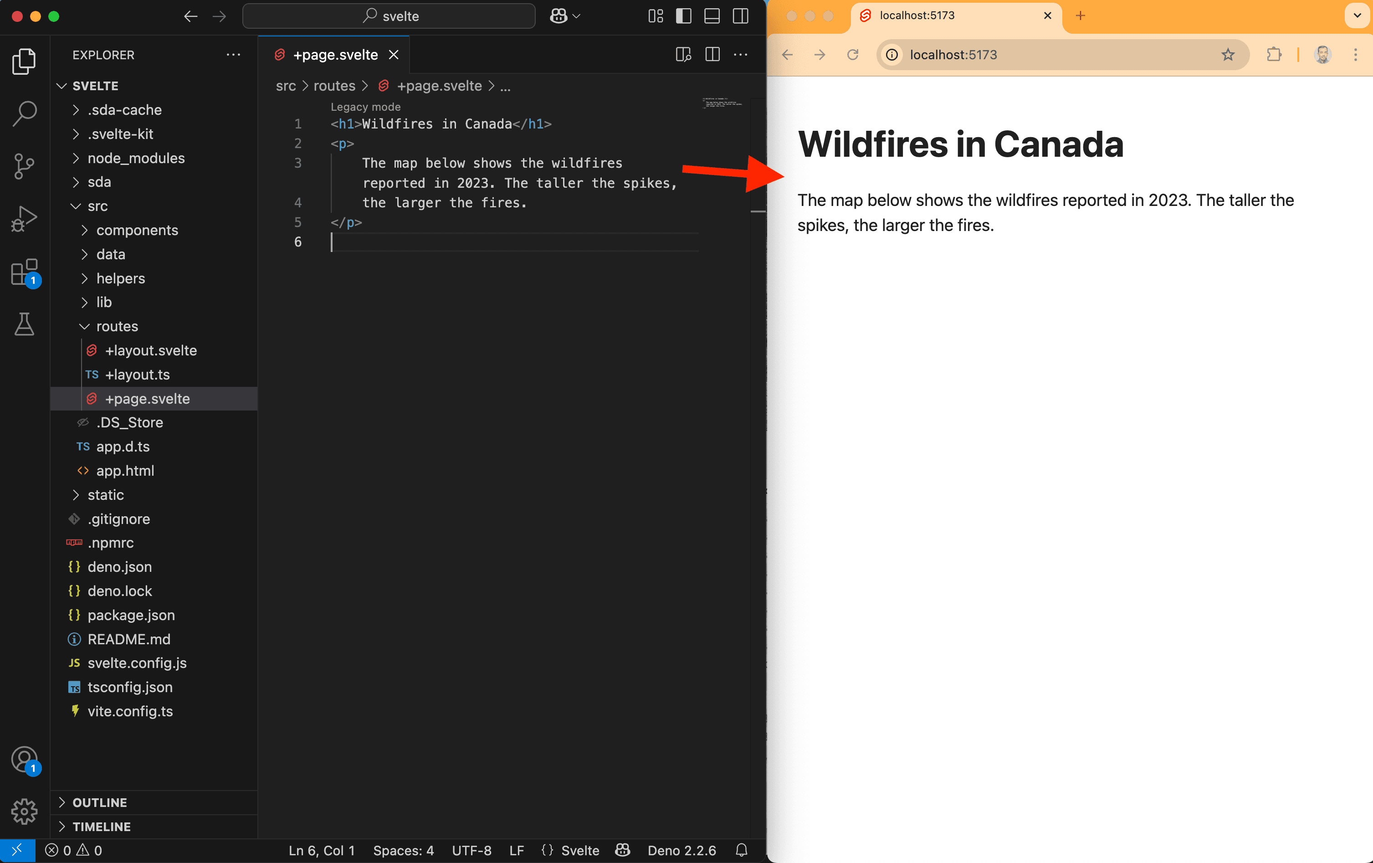Click the svelte command center search box
Image resolution: width=1373 pixels, height=863 pixels.
389,16
